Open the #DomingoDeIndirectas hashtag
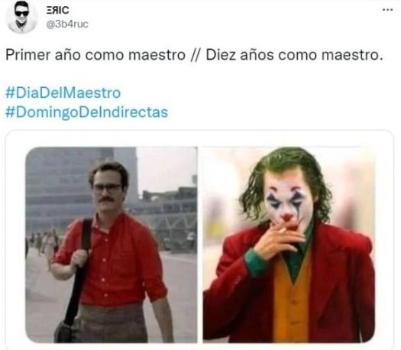 [x=87, y=112]
